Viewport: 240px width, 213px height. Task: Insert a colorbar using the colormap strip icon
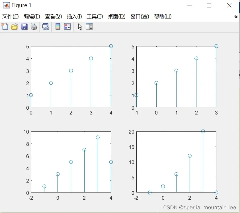pos(58,26)
